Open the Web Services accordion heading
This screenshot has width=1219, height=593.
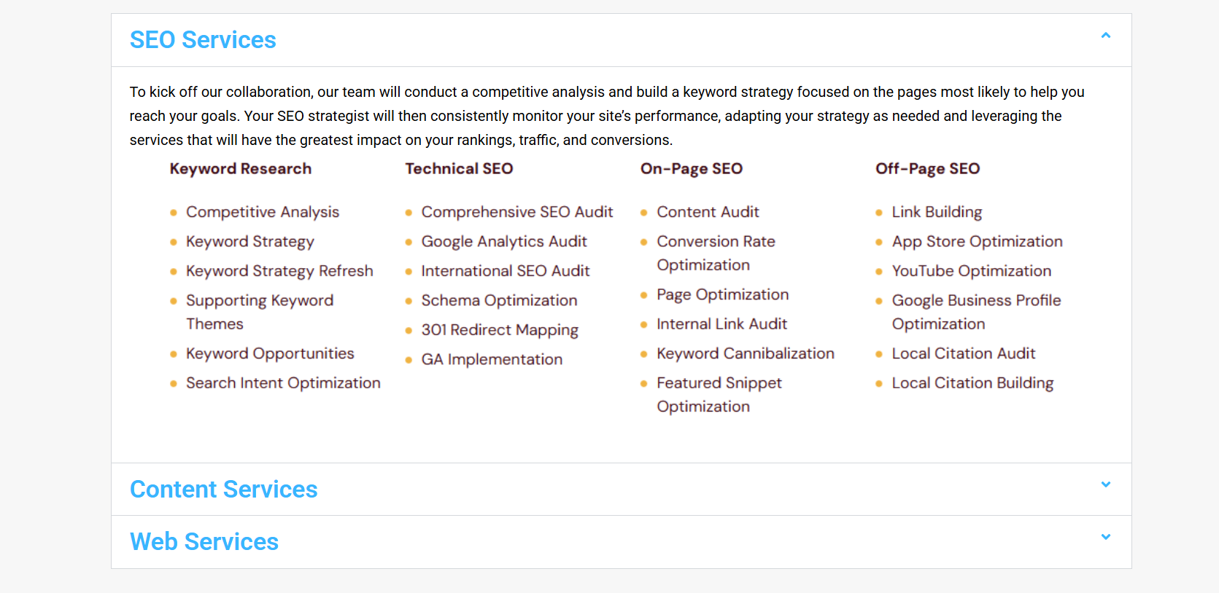[204, 542]
